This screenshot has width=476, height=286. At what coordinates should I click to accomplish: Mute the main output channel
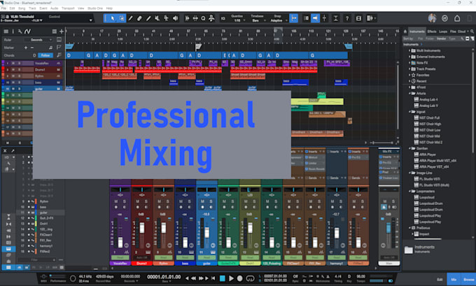[x=385, y=201]
